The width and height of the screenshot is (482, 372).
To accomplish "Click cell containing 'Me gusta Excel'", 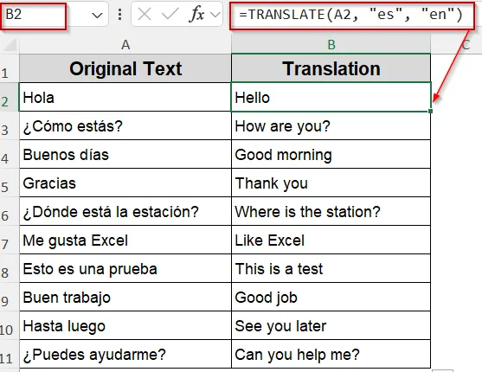I will (125, 241).
